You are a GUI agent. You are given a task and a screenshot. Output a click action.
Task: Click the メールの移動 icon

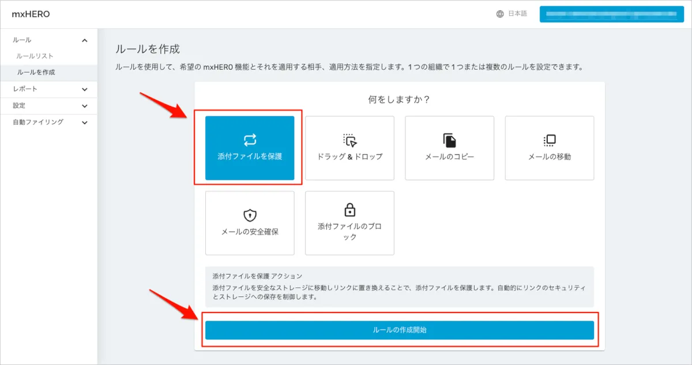pyautogui.click(x=550, y=140)
